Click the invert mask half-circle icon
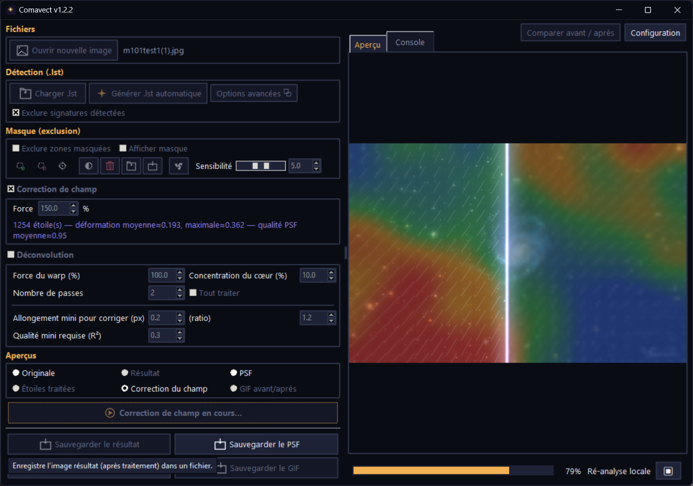This screenshot has height=486, width=693. 89,166
